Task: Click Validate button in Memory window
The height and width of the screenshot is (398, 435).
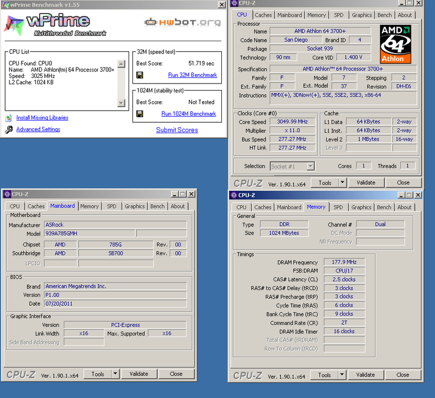Action: [x=365, y=375]
